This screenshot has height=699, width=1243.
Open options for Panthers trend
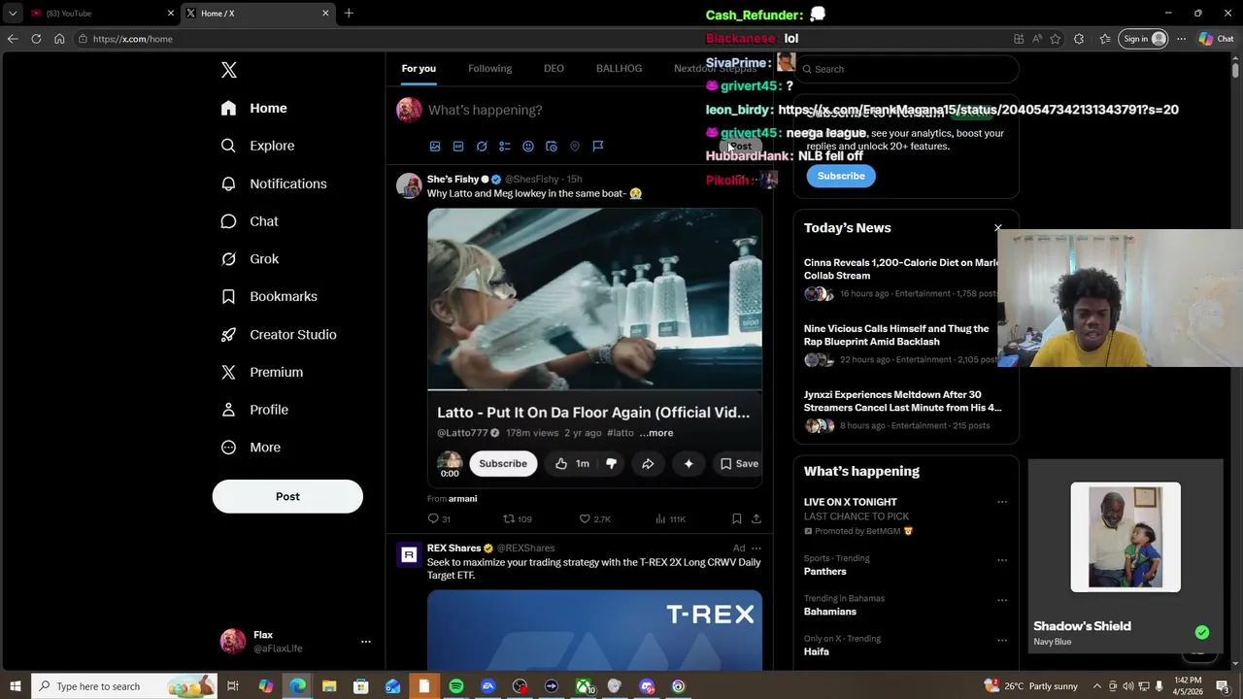point(1002,560)
